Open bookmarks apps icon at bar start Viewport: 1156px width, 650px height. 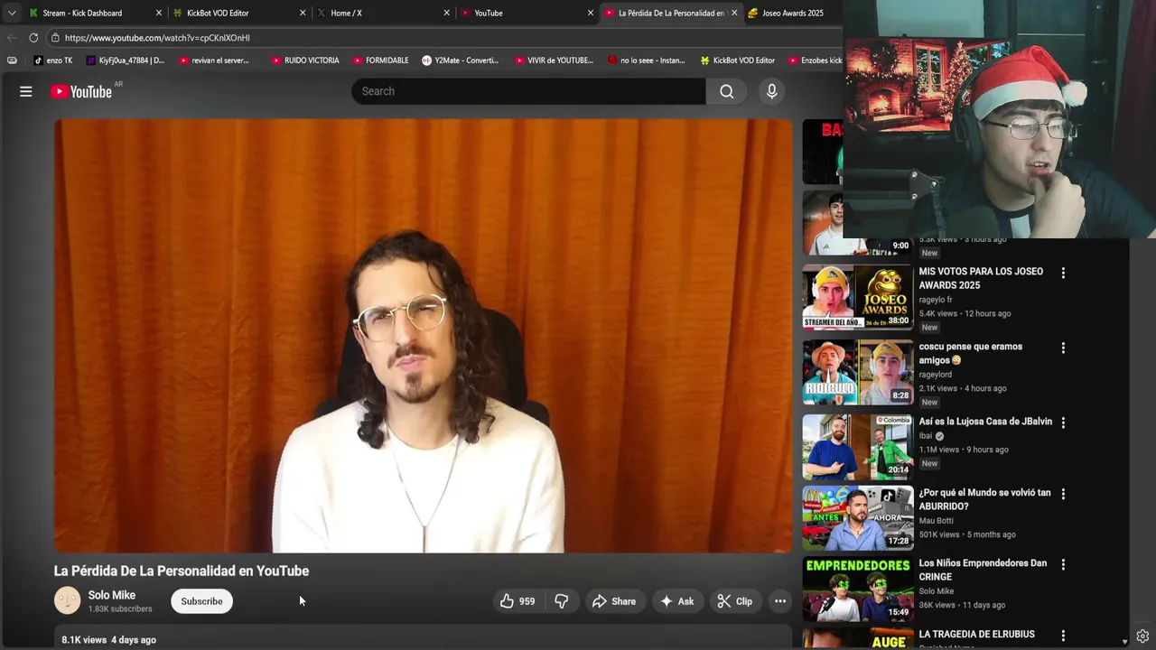pyautogui.click(x=12, y=60)
